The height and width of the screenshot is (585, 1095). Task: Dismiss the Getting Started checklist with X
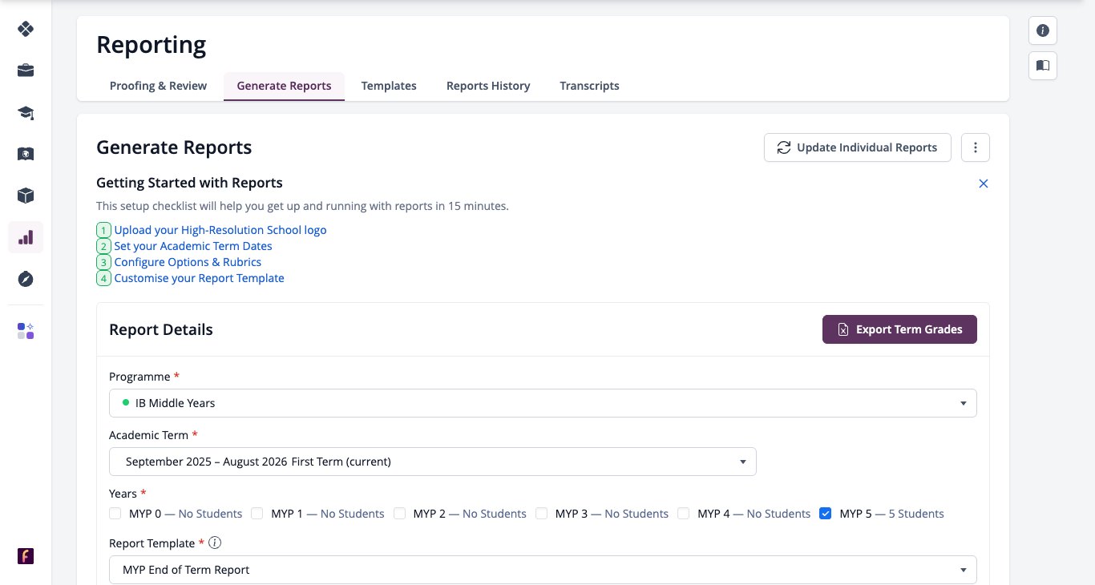click(984, 184)
